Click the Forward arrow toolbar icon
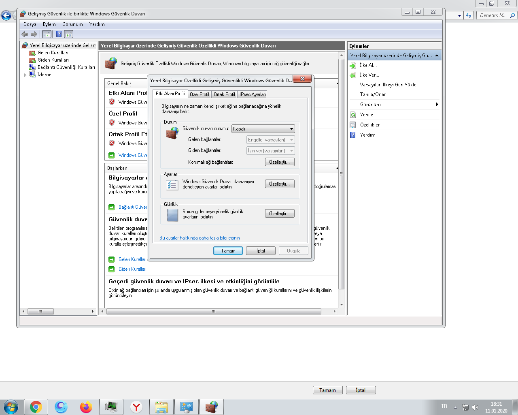The height and width of the screenshot is (415, 518). click(34, 34)
